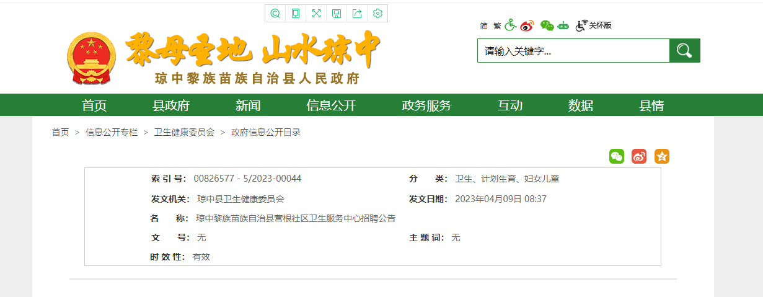
Task: Go to 卫生健康委员会 breadcrumb link
Action: point(184,132)
